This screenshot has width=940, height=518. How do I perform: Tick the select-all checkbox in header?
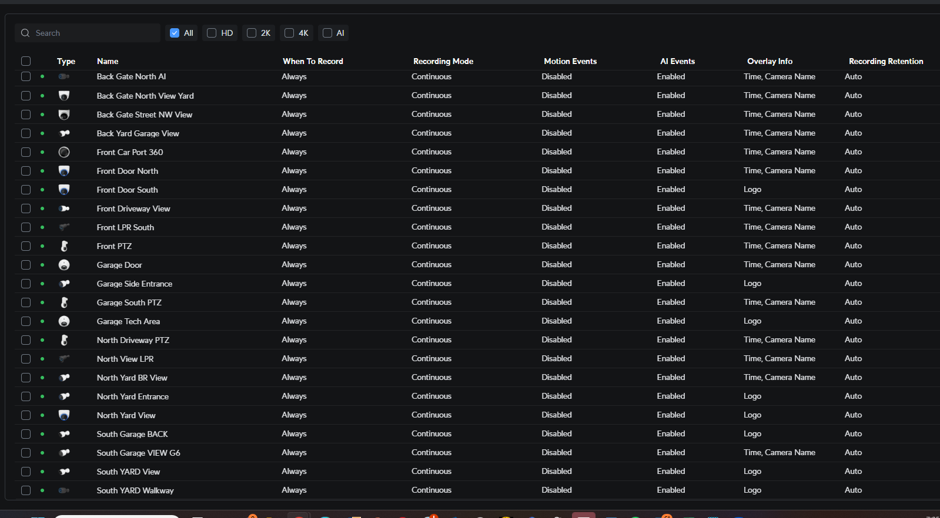26,61
